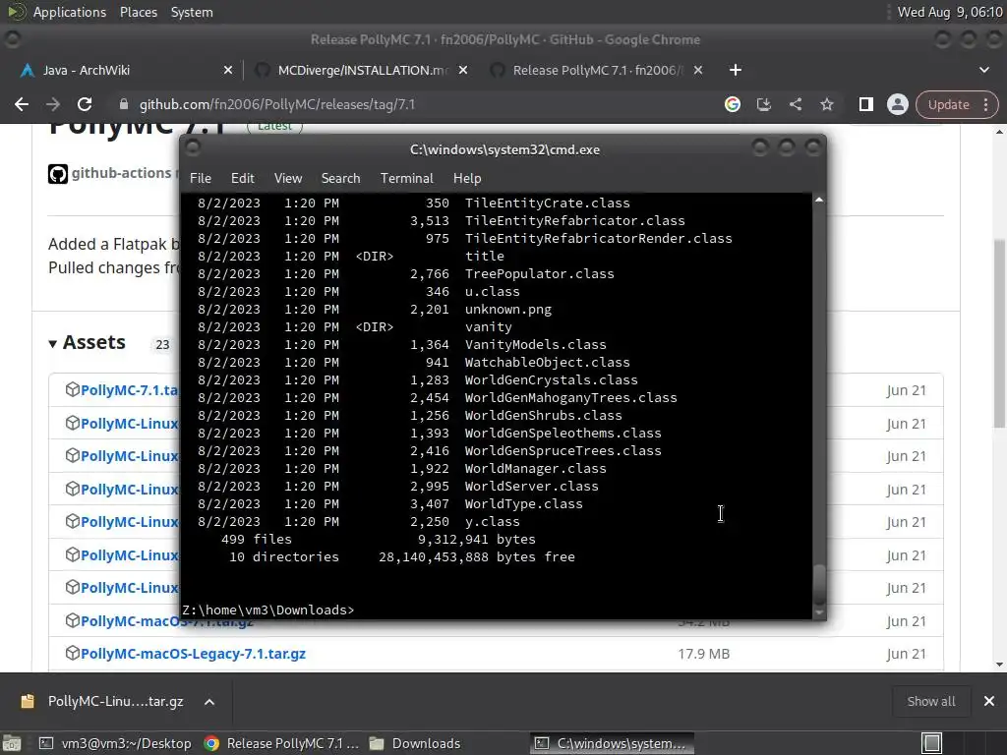Open Terminal menu in terminal window
Viewport: 1007px width, 755px height.
pyautogui.click(x=406, y=179)
